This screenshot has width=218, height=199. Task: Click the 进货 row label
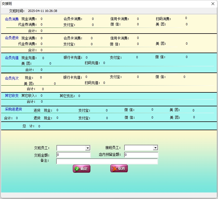[37, 111]
